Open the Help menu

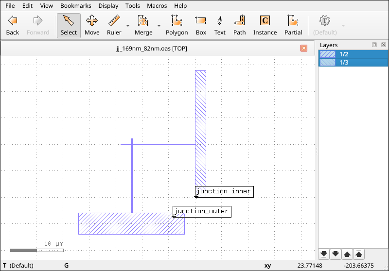(180, 6)
